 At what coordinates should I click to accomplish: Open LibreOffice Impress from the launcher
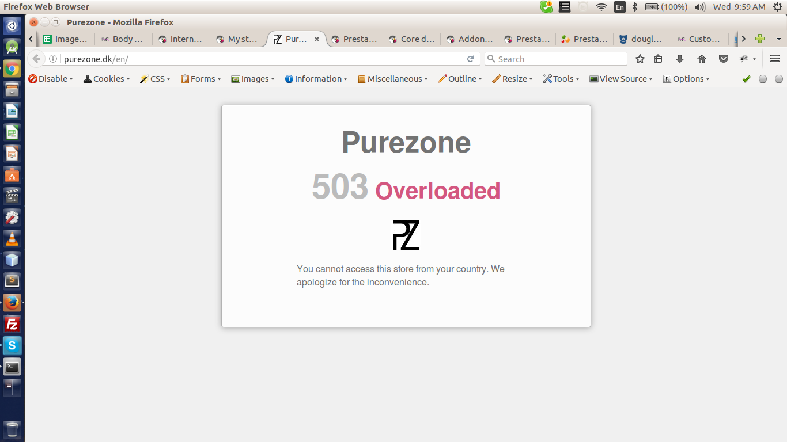tap(12, 154)
